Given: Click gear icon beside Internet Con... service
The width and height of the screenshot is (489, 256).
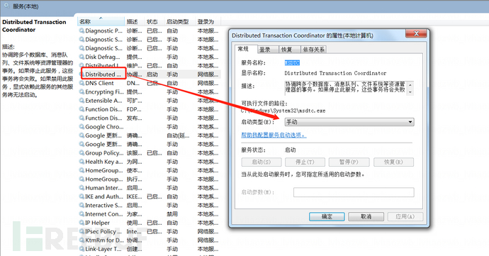Looking at the screenshot, I should [x=81, y=214].
